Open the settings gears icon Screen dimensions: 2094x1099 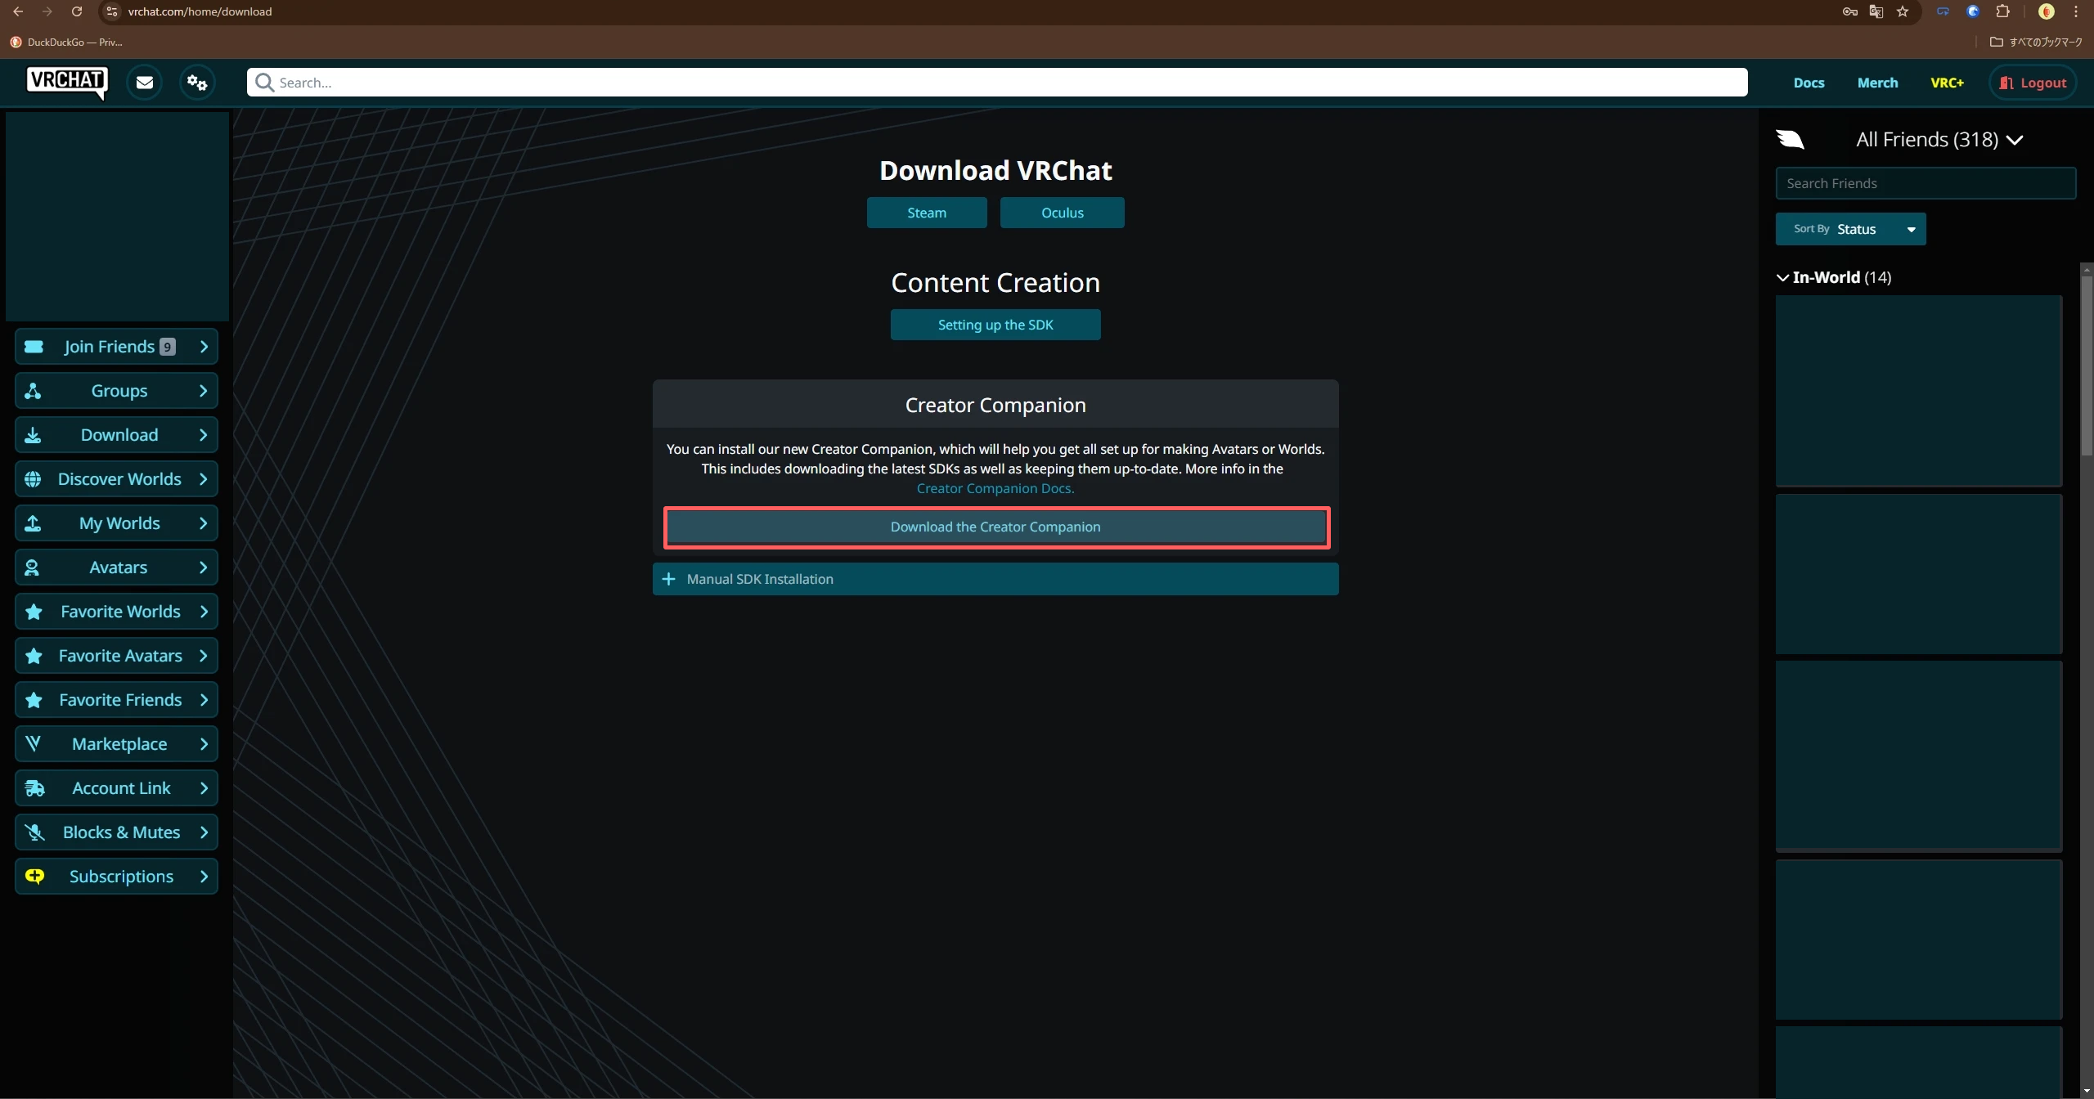coord(197,83)
